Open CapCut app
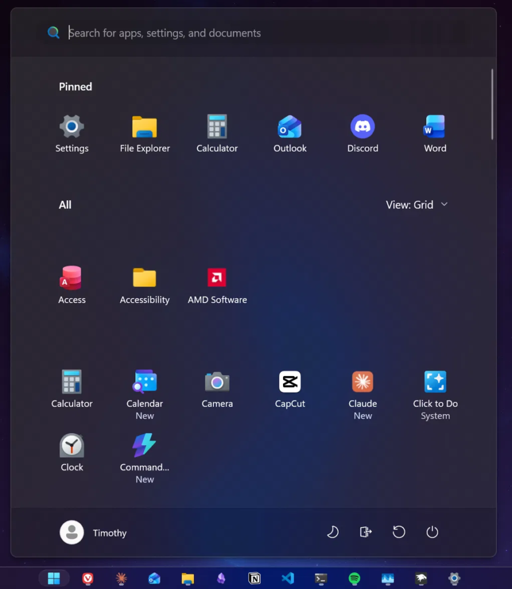Image resolution: width=512 pixels, height=589 pixels. (289, 389)
